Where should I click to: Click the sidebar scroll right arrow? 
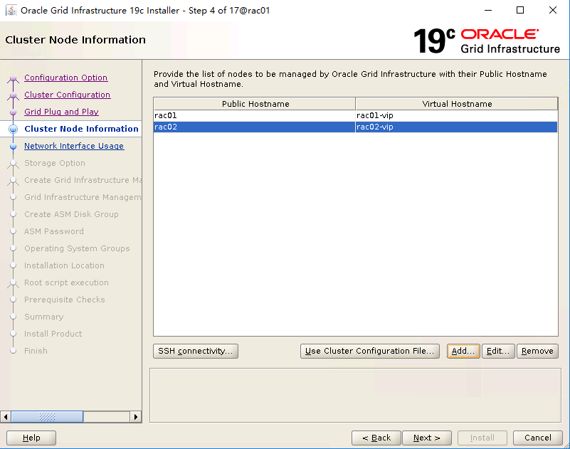[x=136, y=417]
